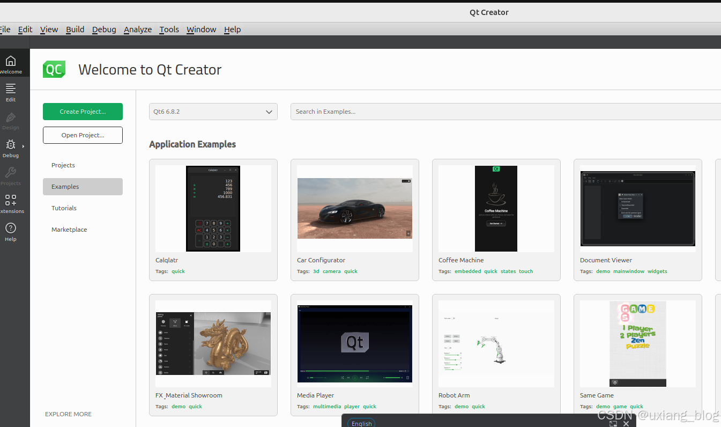Click touch tag under Coffee Machine
Screen dimensions: 721x427
pyautogui.click(x=526, y=271)
